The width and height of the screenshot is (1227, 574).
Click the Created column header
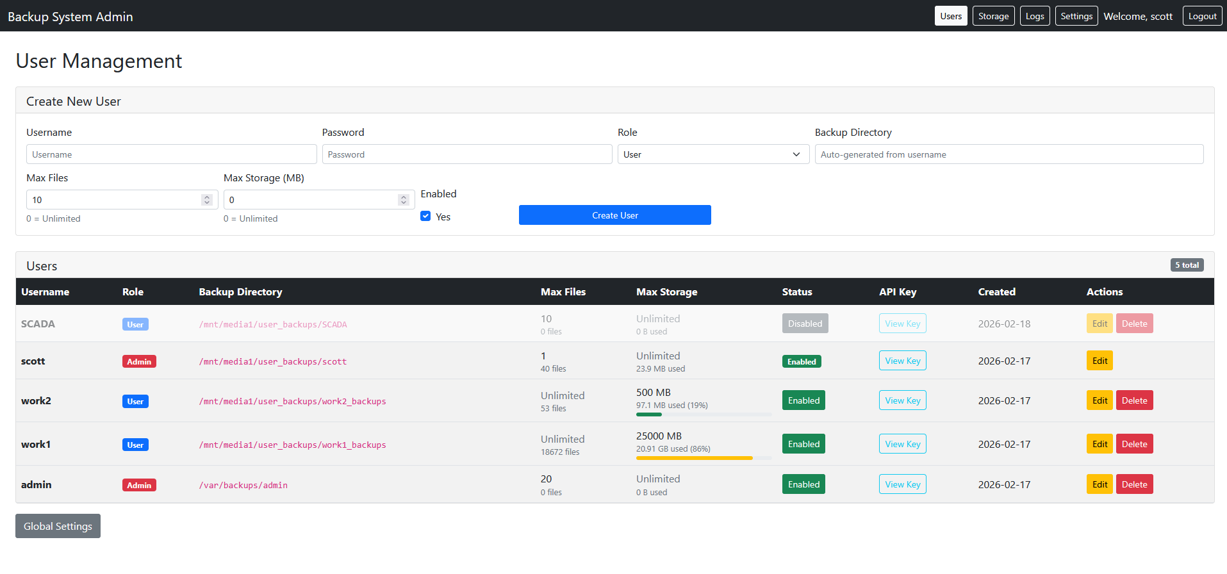(996, 291)
